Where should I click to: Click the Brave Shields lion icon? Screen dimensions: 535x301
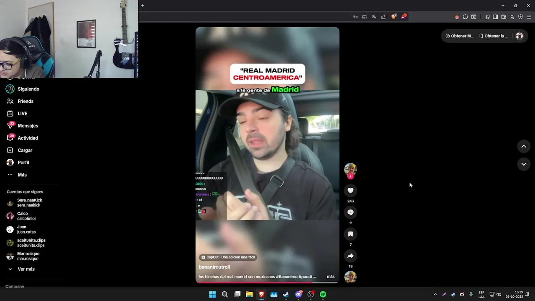coord(393,17)
